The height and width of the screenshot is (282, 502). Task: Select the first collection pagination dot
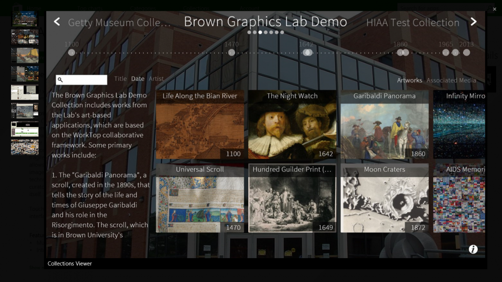pos(249,32)
